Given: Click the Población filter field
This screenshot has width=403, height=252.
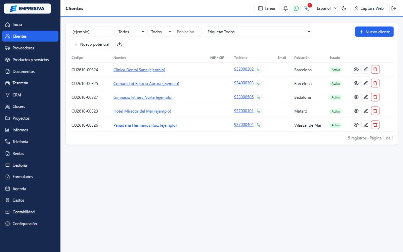Looking at the screenshot, I should (188, 32).
